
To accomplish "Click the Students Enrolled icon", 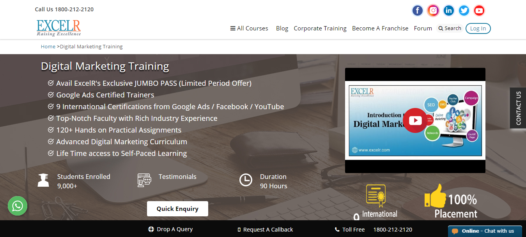I will point(43,180).
